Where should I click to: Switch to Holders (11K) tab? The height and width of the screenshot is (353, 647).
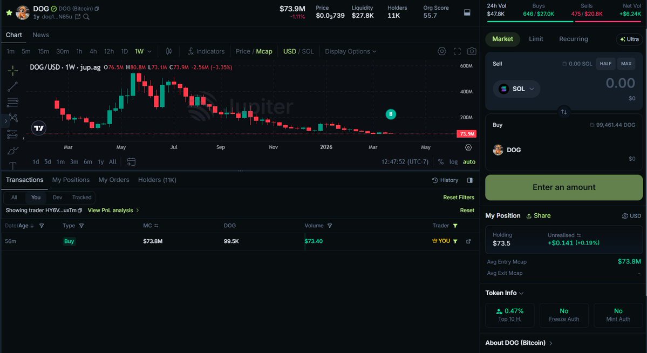coord(157,180)
